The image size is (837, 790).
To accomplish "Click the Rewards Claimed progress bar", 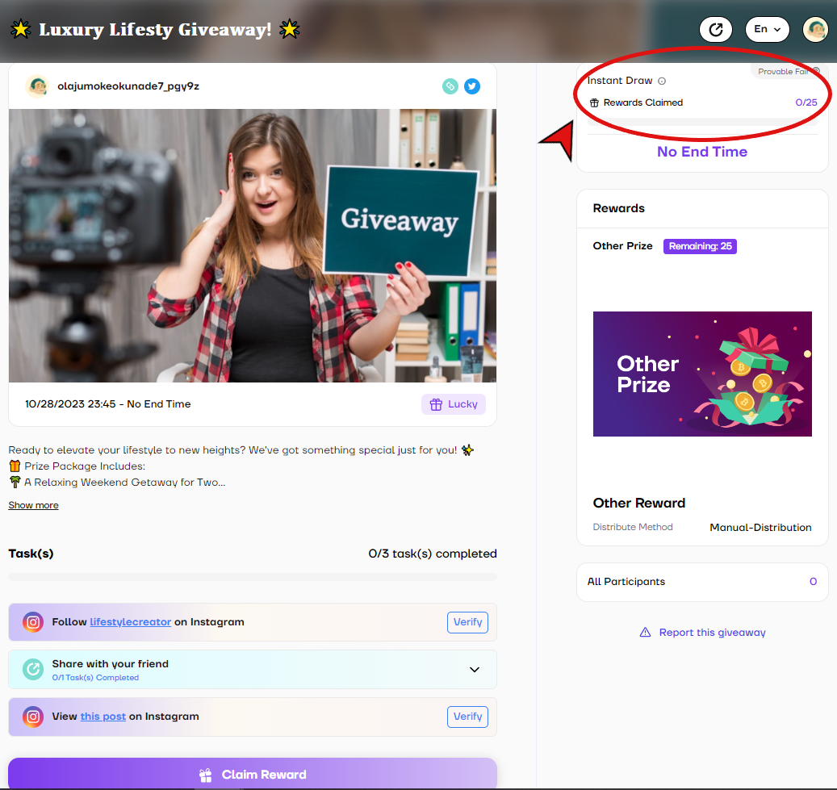I will [702, 122].
